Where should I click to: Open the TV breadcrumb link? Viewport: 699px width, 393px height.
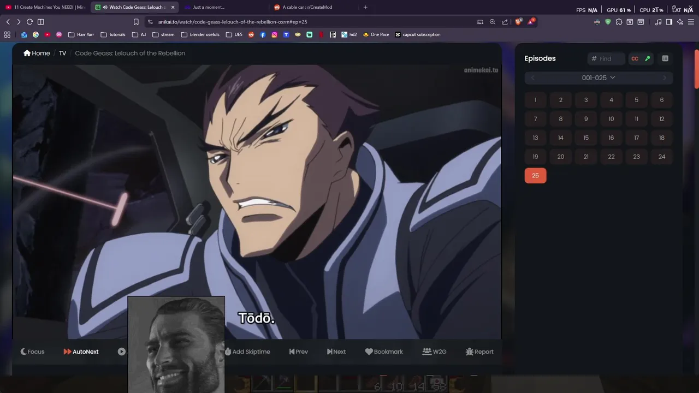[x=62, y=53]
